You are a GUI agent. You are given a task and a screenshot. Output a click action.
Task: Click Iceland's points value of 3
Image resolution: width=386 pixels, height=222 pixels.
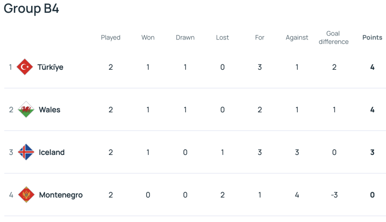pos(372,152)
